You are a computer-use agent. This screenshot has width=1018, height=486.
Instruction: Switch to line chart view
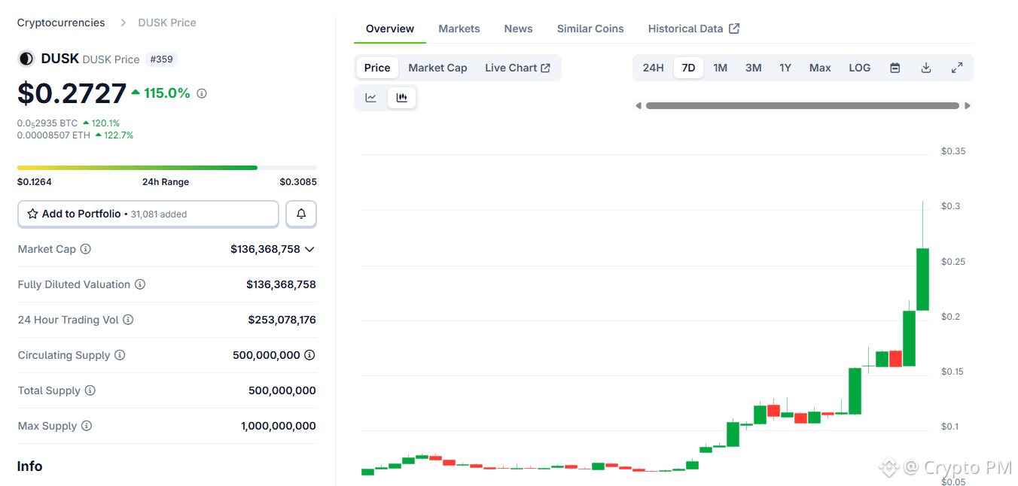[x=370, y=97]
